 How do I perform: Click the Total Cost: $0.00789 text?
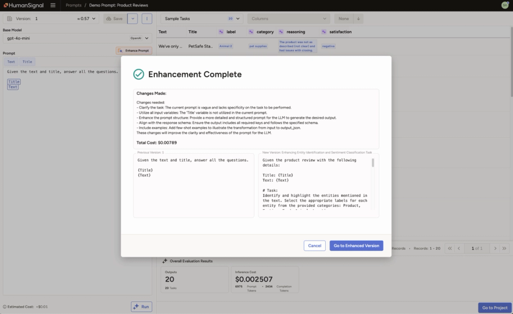(x=156, y=143)
